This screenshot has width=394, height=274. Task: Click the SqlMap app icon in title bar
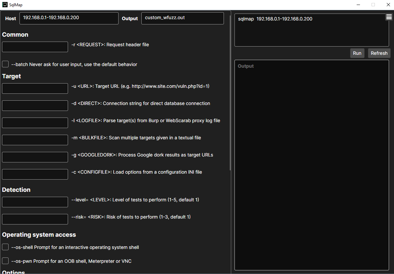(x=5, y=5)
